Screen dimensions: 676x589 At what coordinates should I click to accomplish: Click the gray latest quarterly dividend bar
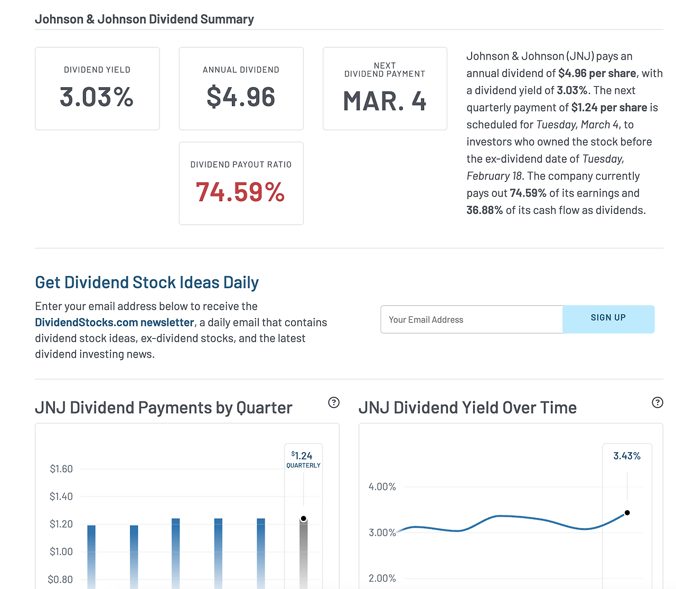304,555
